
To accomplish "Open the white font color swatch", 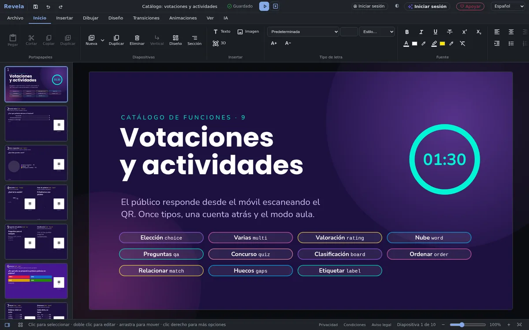I will point(415,44).
